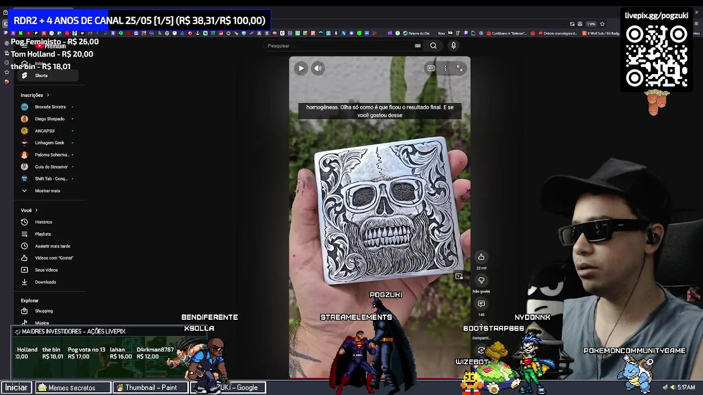
Task: Open Shorts in the sidebar
Action: click(47, 75)
